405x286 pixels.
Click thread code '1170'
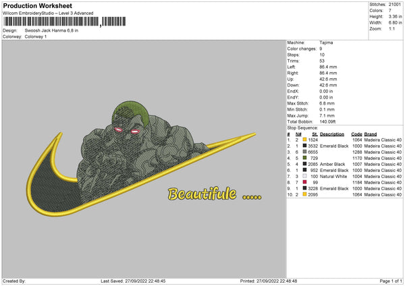click(357, 159)
